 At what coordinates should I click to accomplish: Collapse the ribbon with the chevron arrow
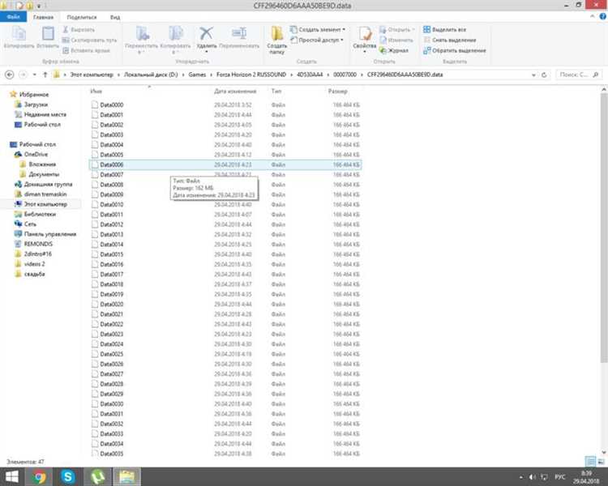click(592, 16)
